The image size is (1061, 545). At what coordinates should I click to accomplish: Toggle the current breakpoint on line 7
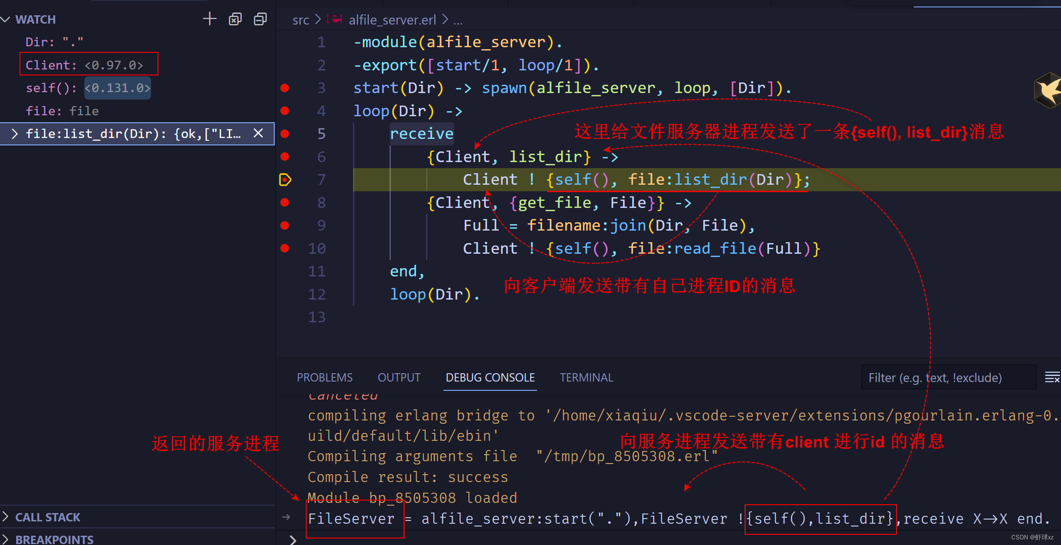pyautogui.click(x=285, y=180)
